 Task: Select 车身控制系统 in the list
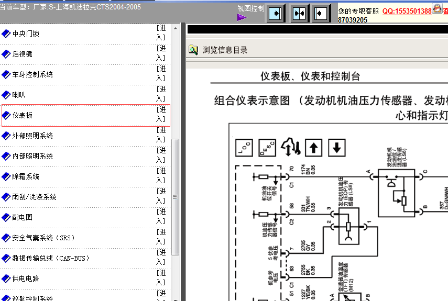[x=32, y=74]
